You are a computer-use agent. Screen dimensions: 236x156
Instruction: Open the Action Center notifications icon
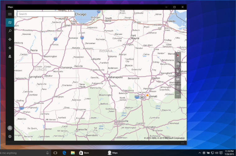coord(221,153)
